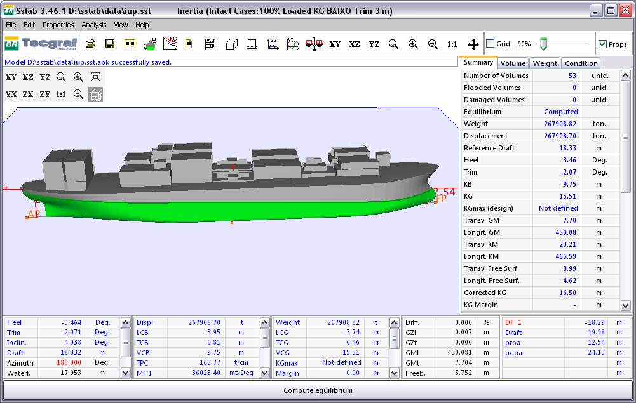Open the Analysis menu

(x=94, y=25)
